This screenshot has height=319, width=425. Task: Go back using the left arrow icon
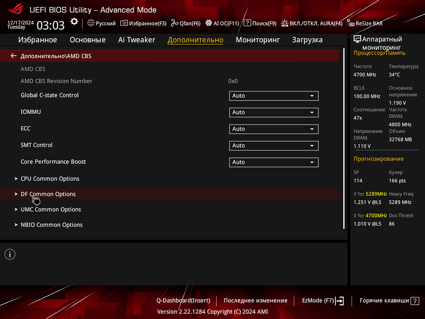[x=14, y=56]
